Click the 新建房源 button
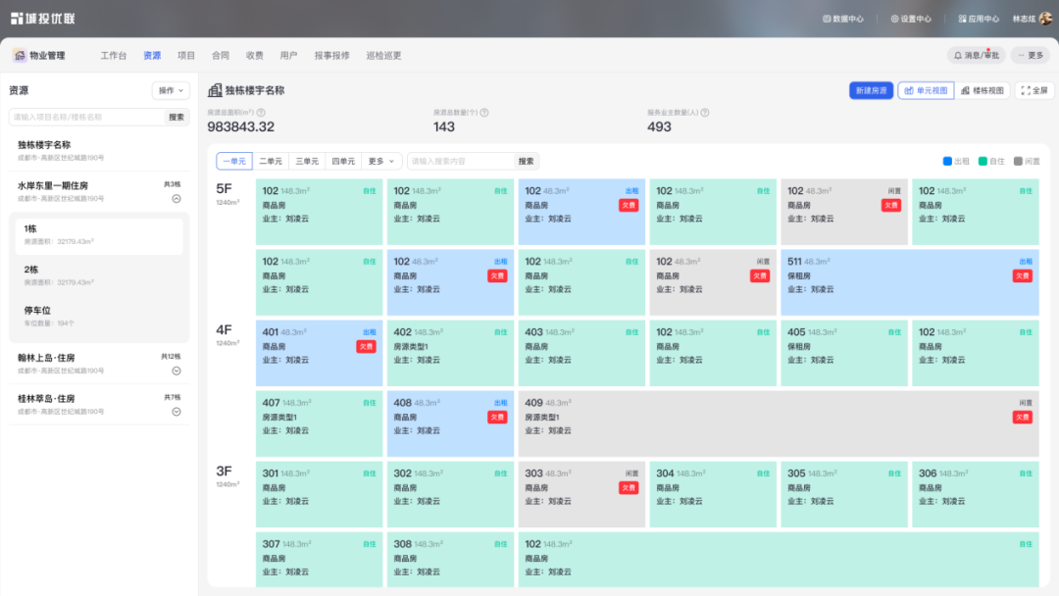 [871, 90]
